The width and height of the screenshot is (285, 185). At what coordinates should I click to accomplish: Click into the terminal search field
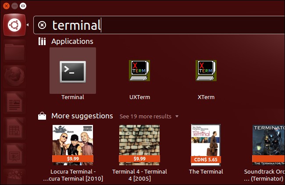[x=159, y=25]
